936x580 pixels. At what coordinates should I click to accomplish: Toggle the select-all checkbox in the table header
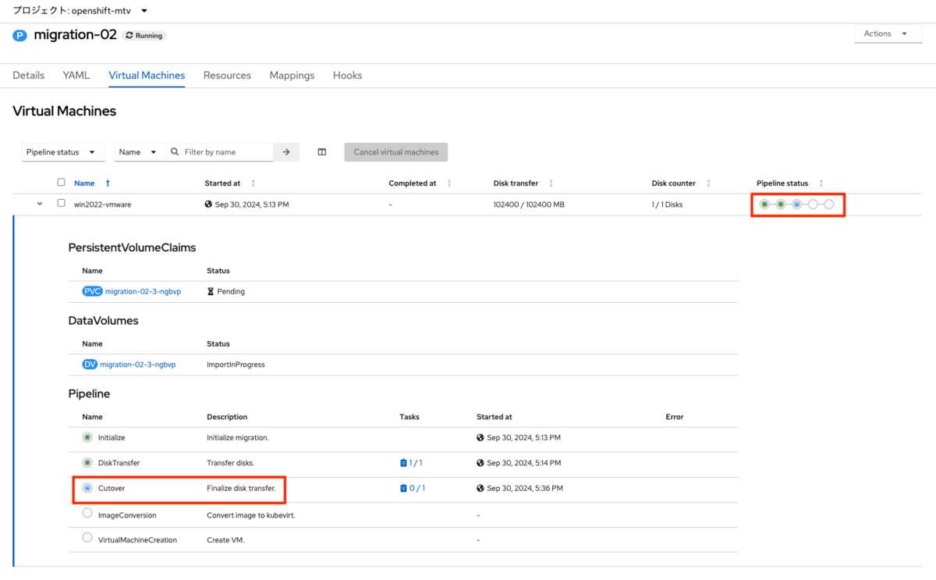point(61,181)
